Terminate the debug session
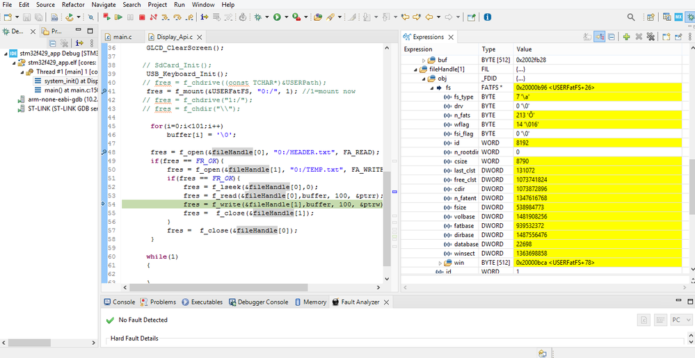 142,17
